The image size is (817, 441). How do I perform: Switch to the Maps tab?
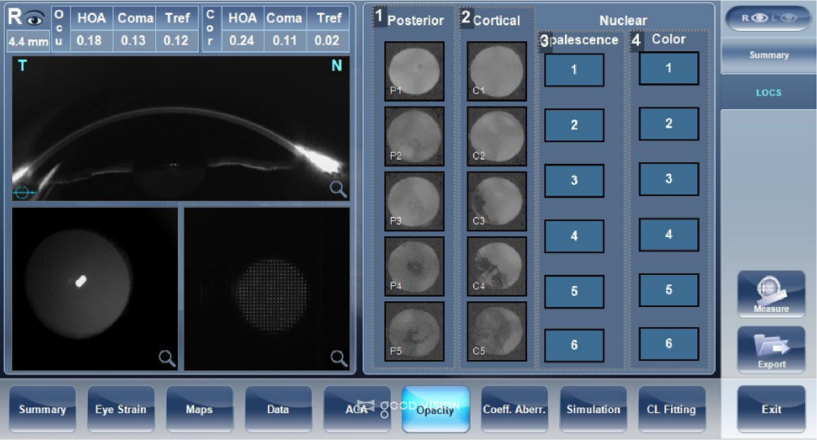tap(199, 409)
